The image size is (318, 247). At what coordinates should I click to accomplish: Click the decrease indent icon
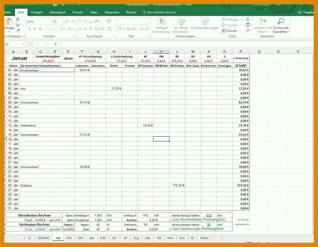(x=97, y=29)
